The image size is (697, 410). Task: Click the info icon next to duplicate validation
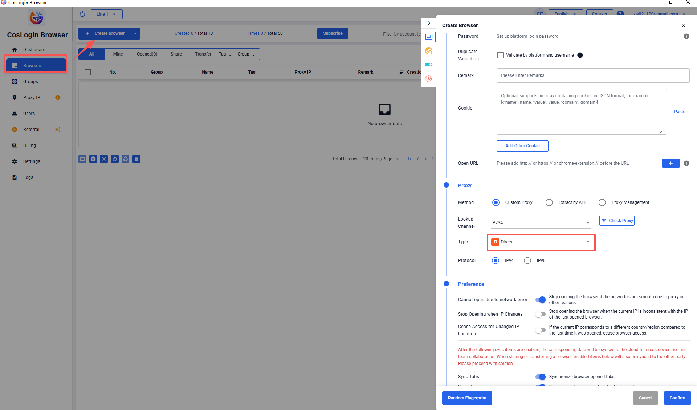click(580, 55)
